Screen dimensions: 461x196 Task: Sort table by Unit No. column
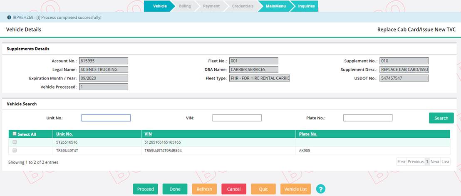(64, 134)
